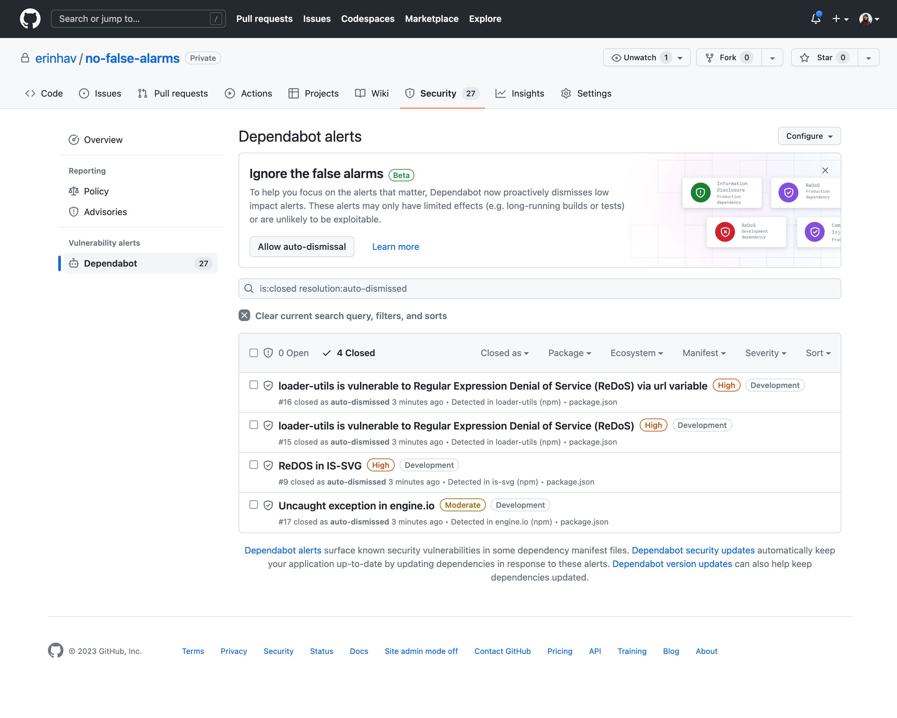Select Overview in the security sidebar
Image resolution: width=897 pixels, height=718 pixels.
141,140
